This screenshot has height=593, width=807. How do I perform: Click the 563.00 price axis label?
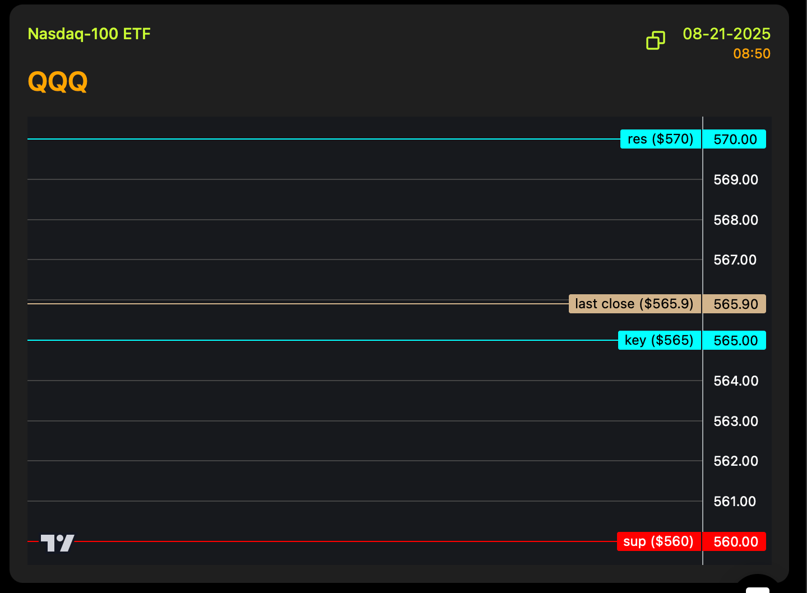[x=735, y=421]
